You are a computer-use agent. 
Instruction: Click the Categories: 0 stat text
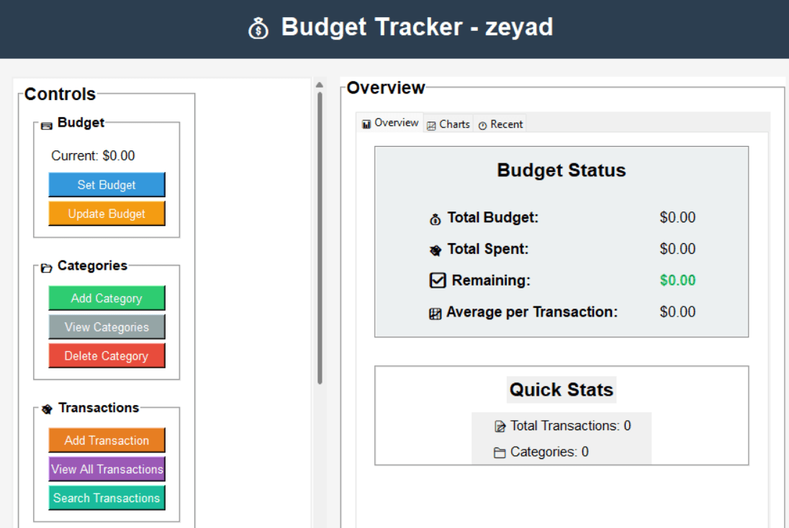pyautogui.click(x=549, y=452)
